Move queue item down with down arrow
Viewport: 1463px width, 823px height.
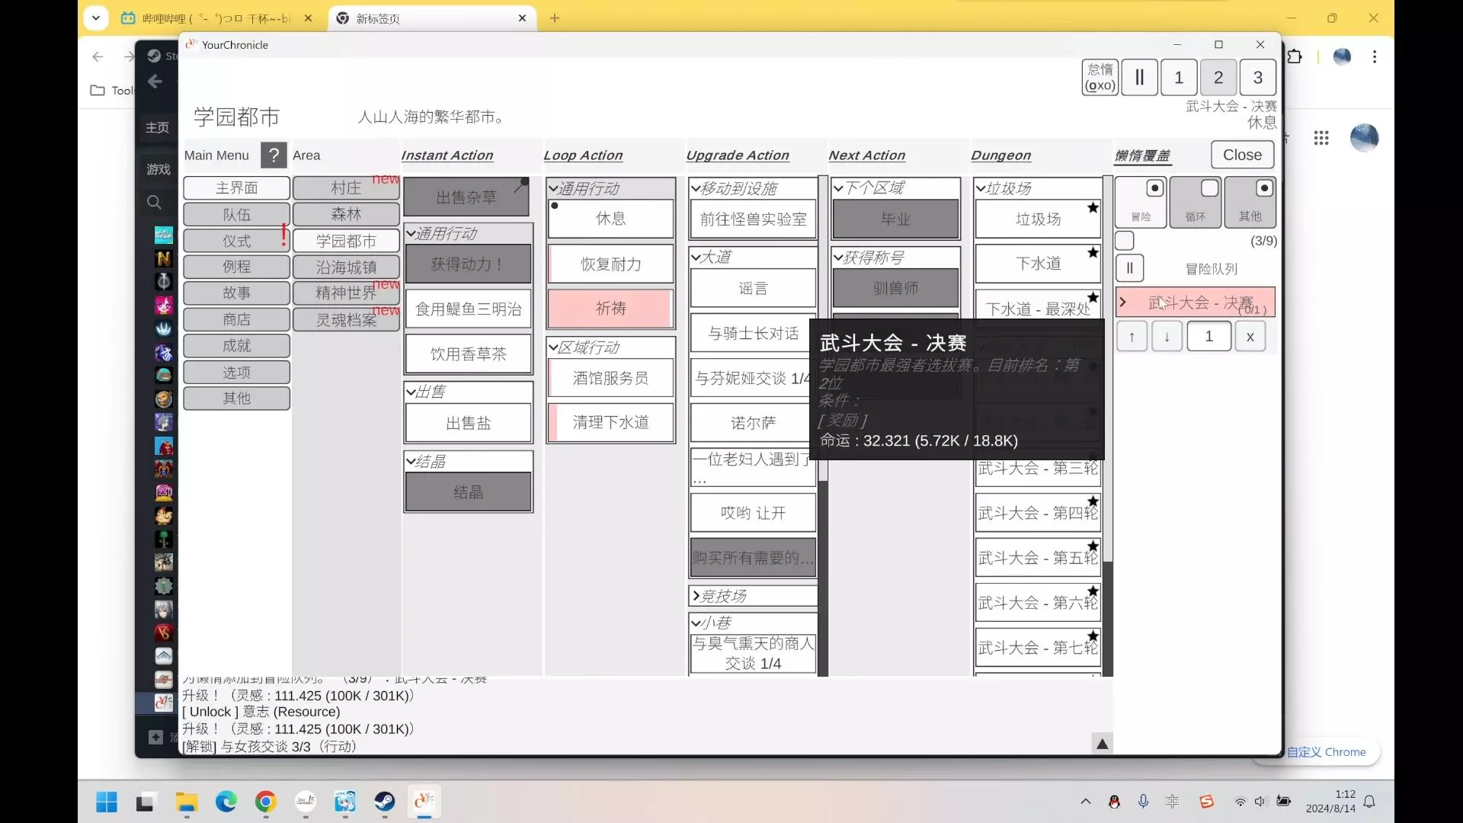tap(1167, 337)
